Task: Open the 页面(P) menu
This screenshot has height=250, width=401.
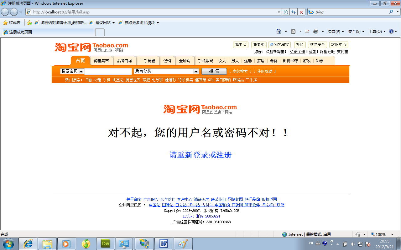Action: 336,32
